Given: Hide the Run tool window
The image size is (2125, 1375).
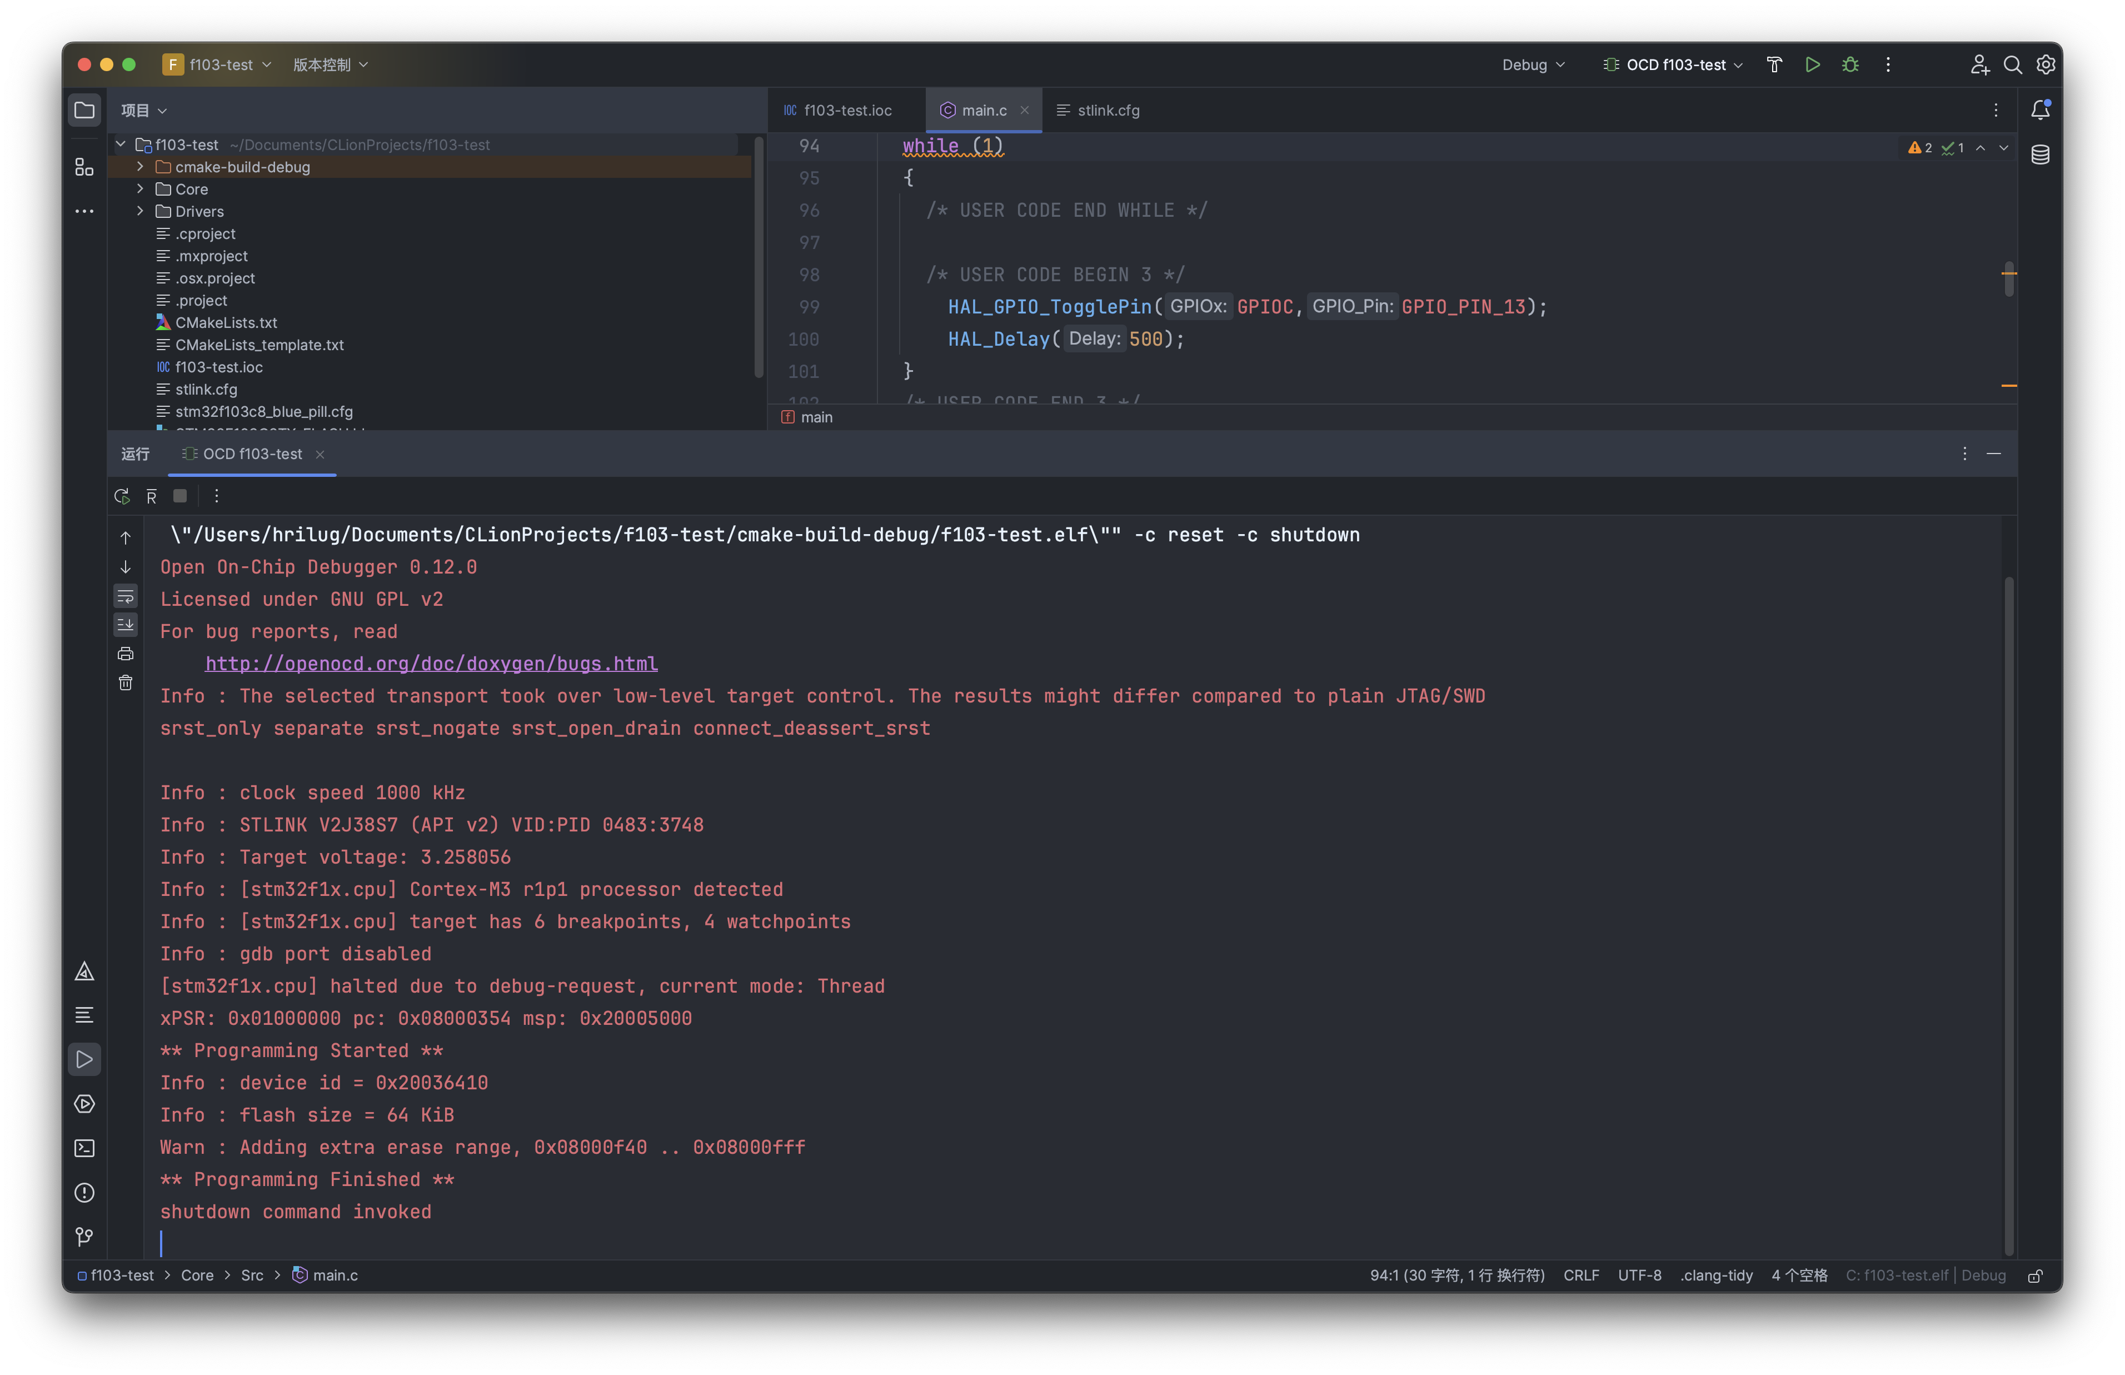Looking at the screenshot, I should click(1994, 454).
